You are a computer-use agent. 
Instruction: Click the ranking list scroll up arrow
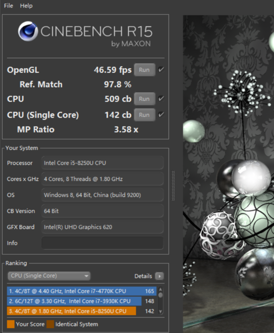coord(161,289)
